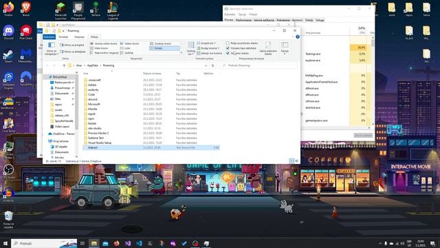This screenshot has height=248, width=440.
Task: Select the hide.txt file row
Action: (x=151, y=147)
